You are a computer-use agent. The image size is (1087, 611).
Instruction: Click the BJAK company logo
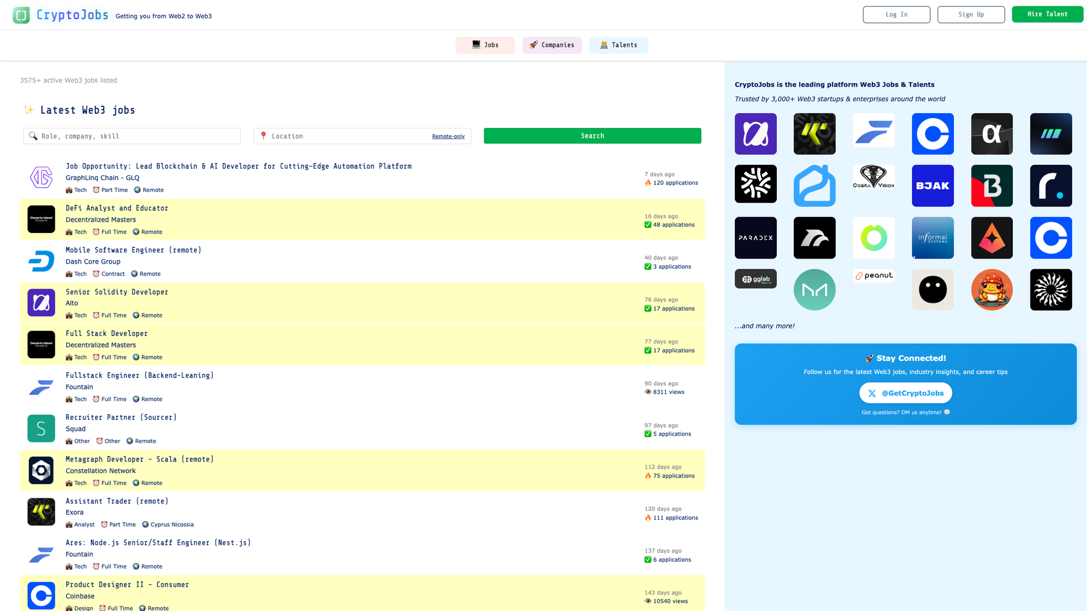click(932, 186)
